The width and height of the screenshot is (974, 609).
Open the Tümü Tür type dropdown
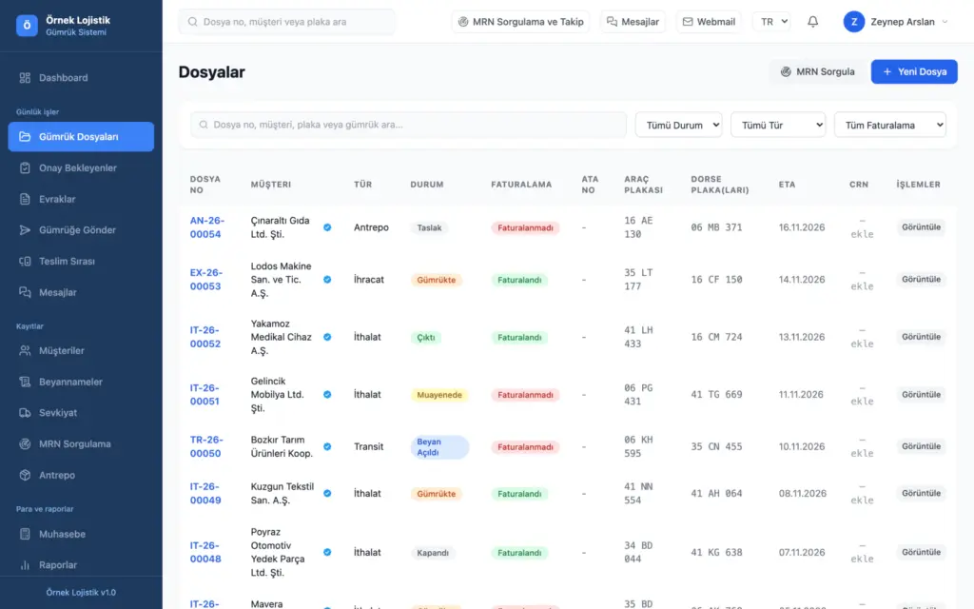click(778, 125)
